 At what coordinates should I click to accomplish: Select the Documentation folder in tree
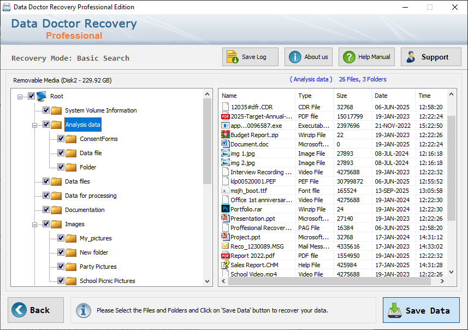click(85, 210)
